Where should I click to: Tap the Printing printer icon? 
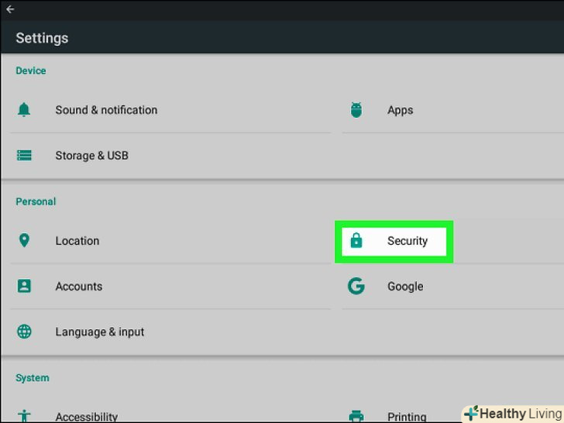coord(356,417)
